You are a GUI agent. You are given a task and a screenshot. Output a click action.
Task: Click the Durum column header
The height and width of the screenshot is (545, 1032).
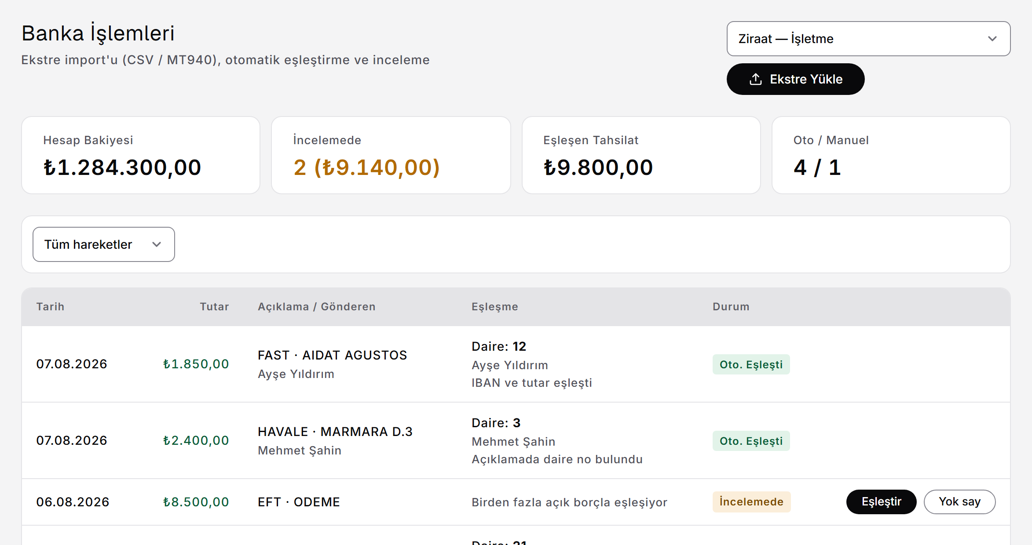[731, 307]
